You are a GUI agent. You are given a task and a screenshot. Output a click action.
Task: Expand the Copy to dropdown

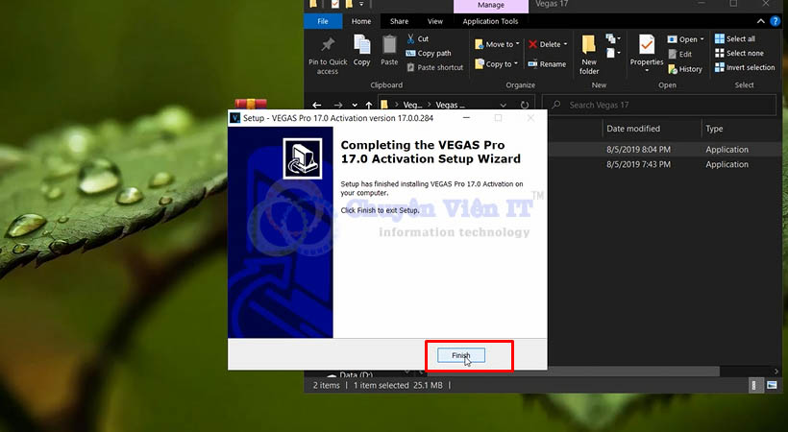coord(517,64)
